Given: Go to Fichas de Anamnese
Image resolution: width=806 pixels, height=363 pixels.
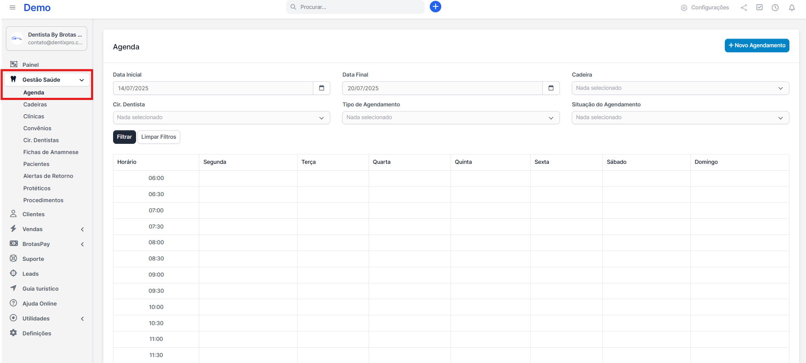Looking at the screenshot, I should (51, 152).
